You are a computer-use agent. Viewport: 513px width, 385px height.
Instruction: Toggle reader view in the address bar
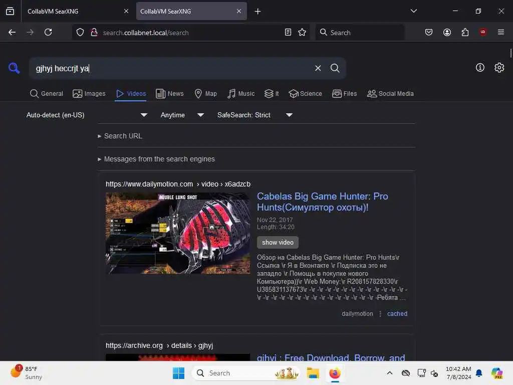tap(288, 32)
